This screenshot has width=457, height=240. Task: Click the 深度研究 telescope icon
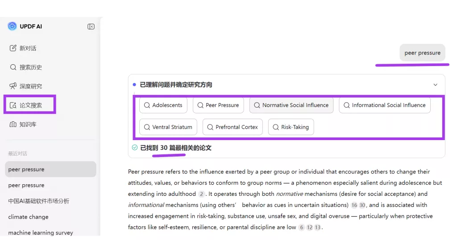click(x=13, y=86)
